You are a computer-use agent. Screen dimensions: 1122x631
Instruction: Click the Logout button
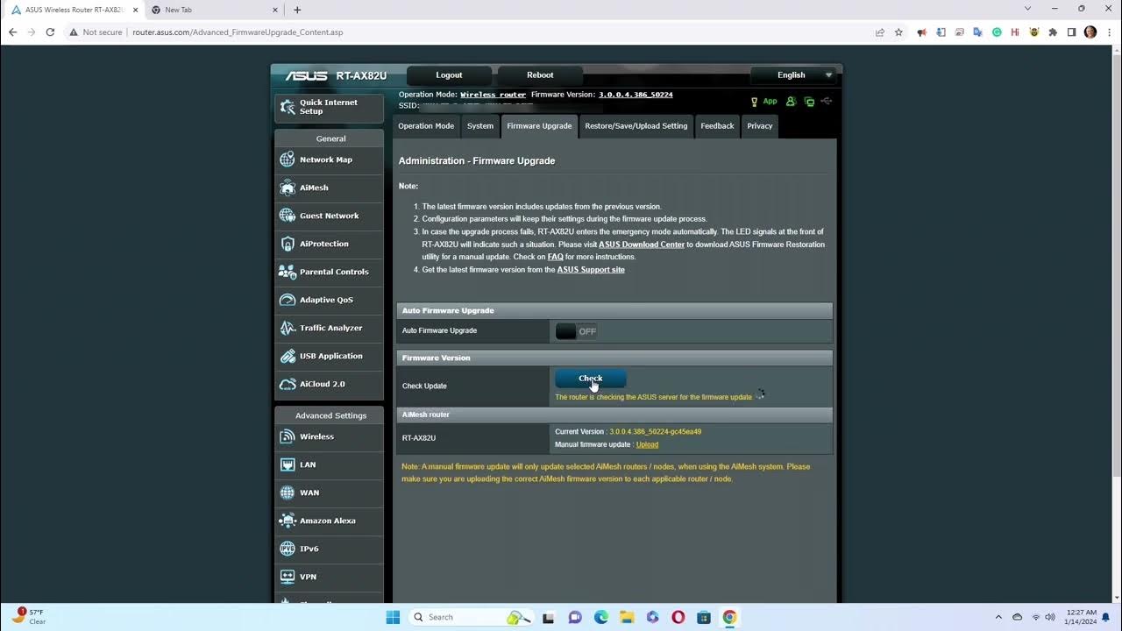pyautogui.click(x=449, y=75)
